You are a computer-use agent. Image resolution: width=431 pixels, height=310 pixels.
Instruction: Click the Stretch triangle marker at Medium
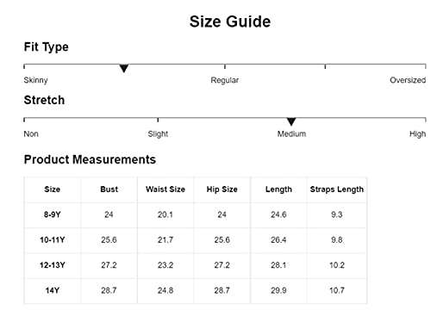291,121
